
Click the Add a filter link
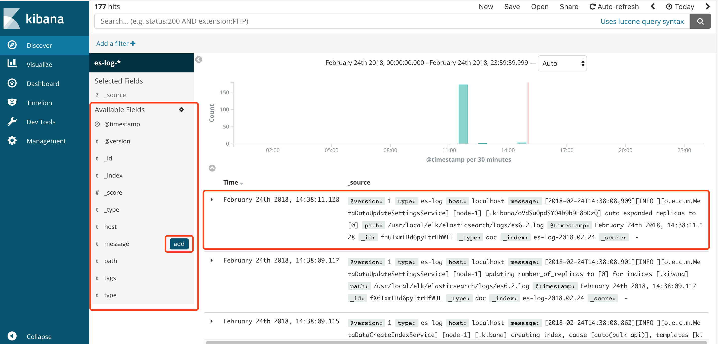pyautogui.click(x=116, y=44)
